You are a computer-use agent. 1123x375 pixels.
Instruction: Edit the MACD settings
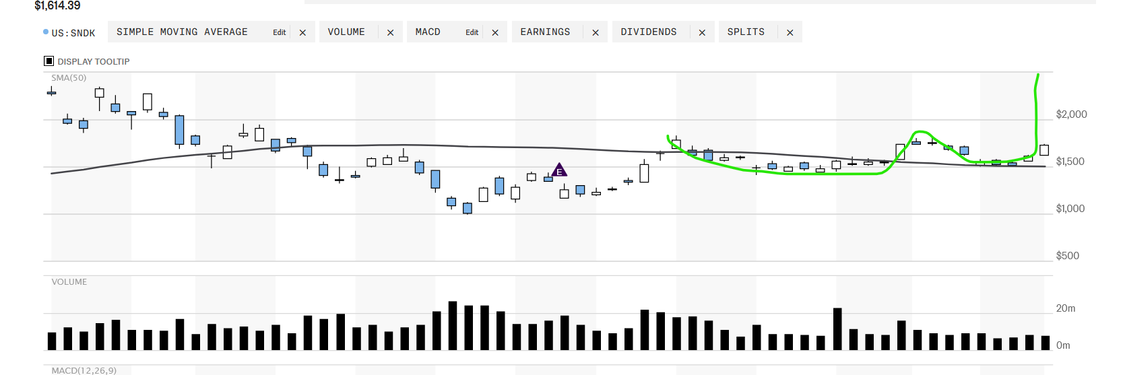coord(472,32)
